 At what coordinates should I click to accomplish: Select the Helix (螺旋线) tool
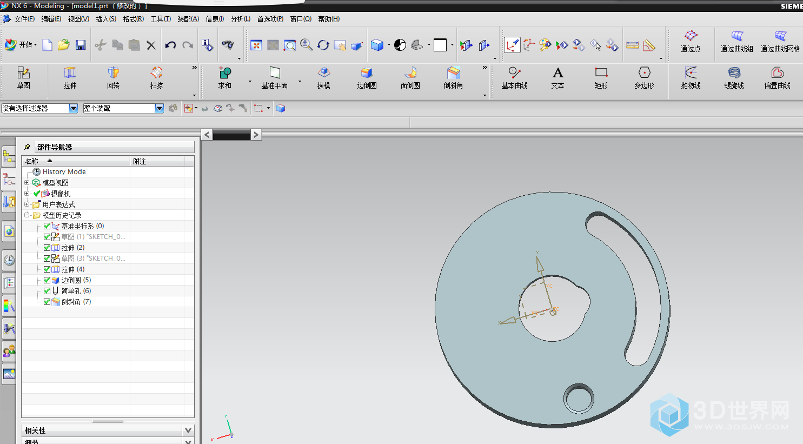point(734,78)
